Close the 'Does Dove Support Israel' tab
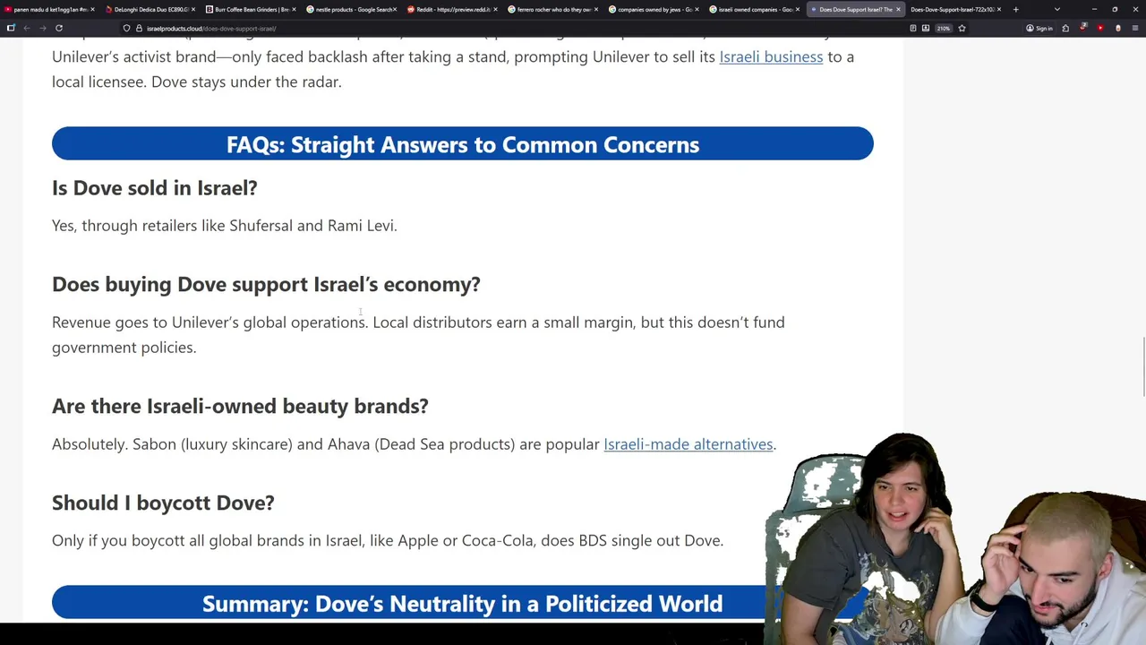Image resolution: width=1146 pixels, height=645 pixels. pos(898,9)
